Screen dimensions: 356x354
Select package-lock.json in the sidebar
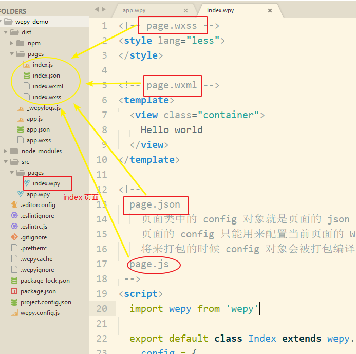(x=45, y=281)
